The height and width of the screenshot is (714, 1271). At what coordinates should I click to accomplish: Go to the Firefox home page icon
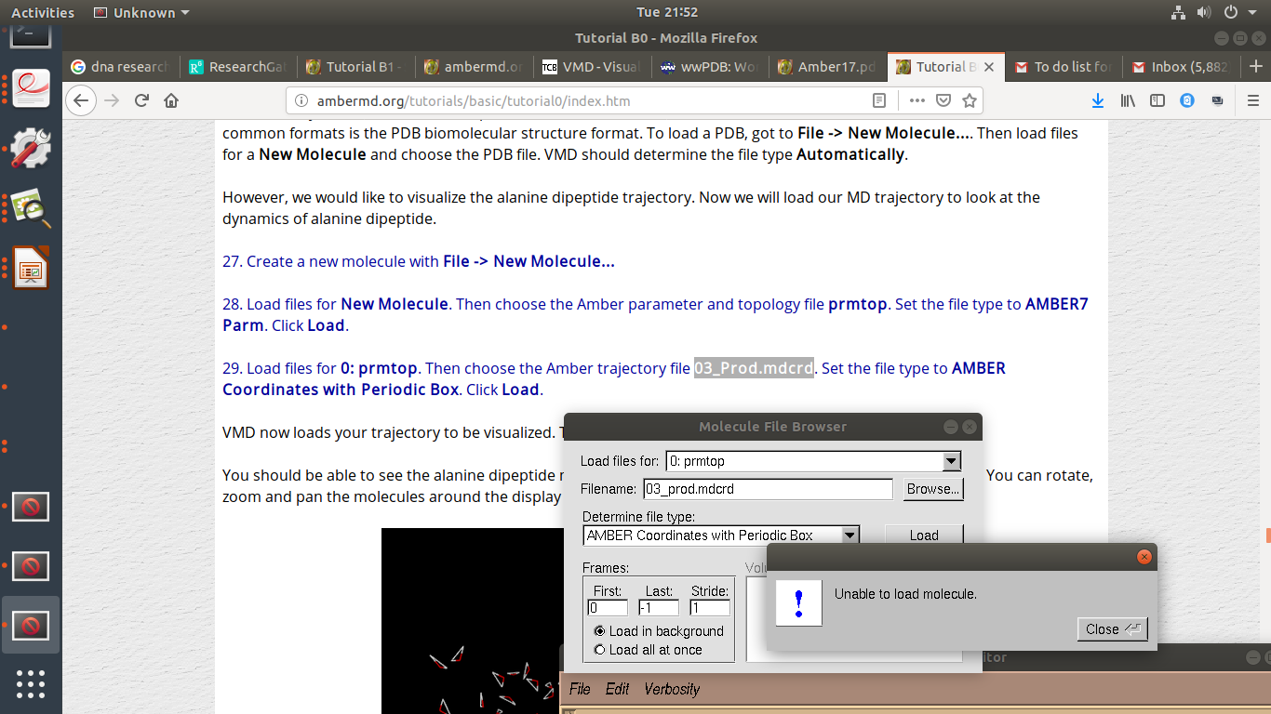[x=171, y=100]
